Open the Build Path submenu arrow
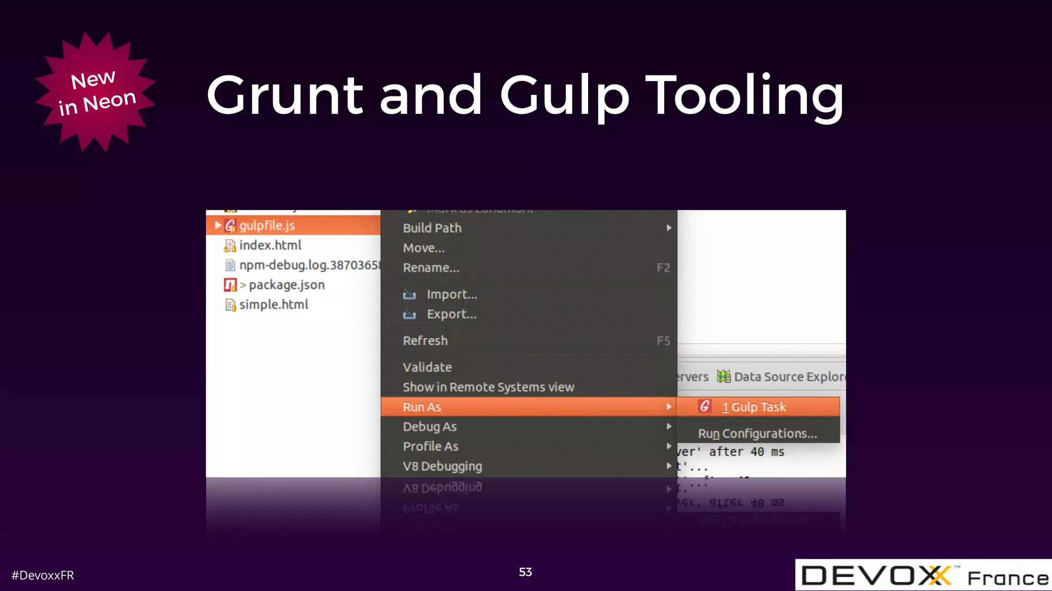Viewport: 1052px width, 591px height. 669,228
